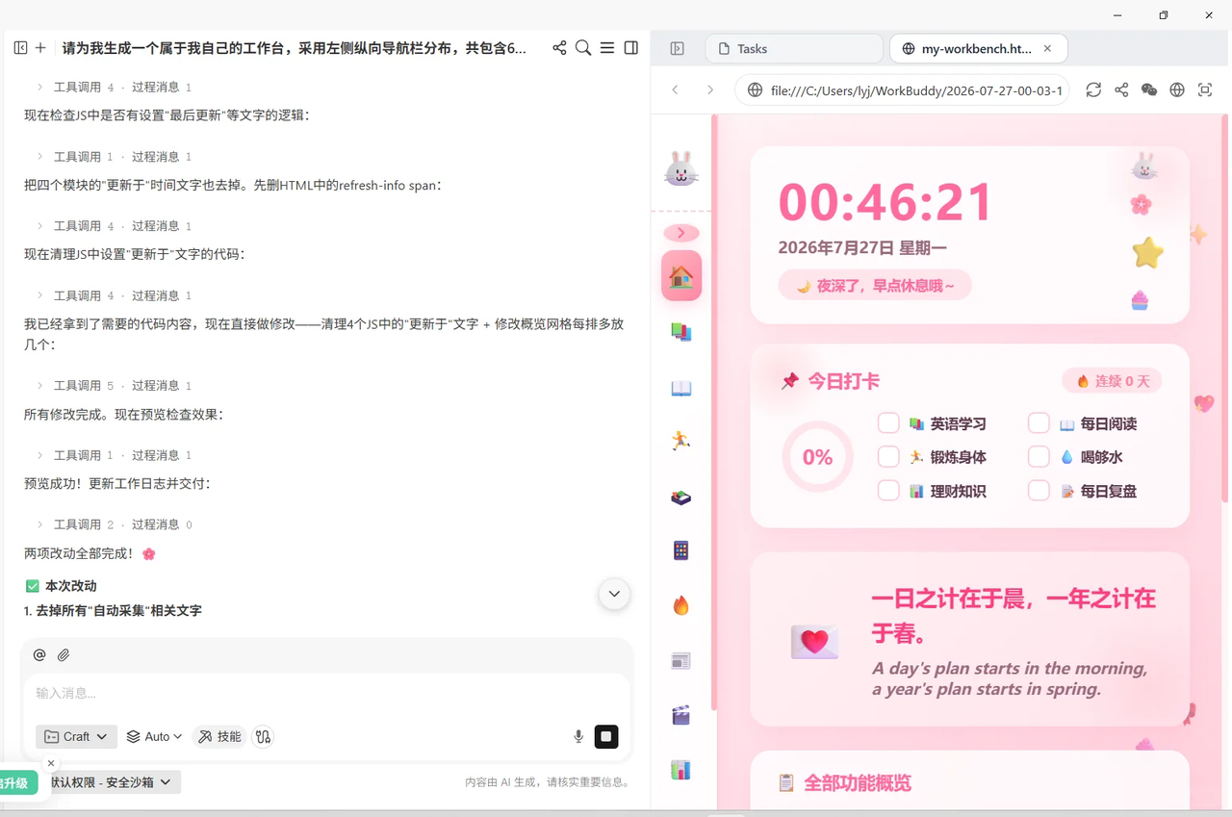Open the Auto model dropdown

click(x=154, y=736)
